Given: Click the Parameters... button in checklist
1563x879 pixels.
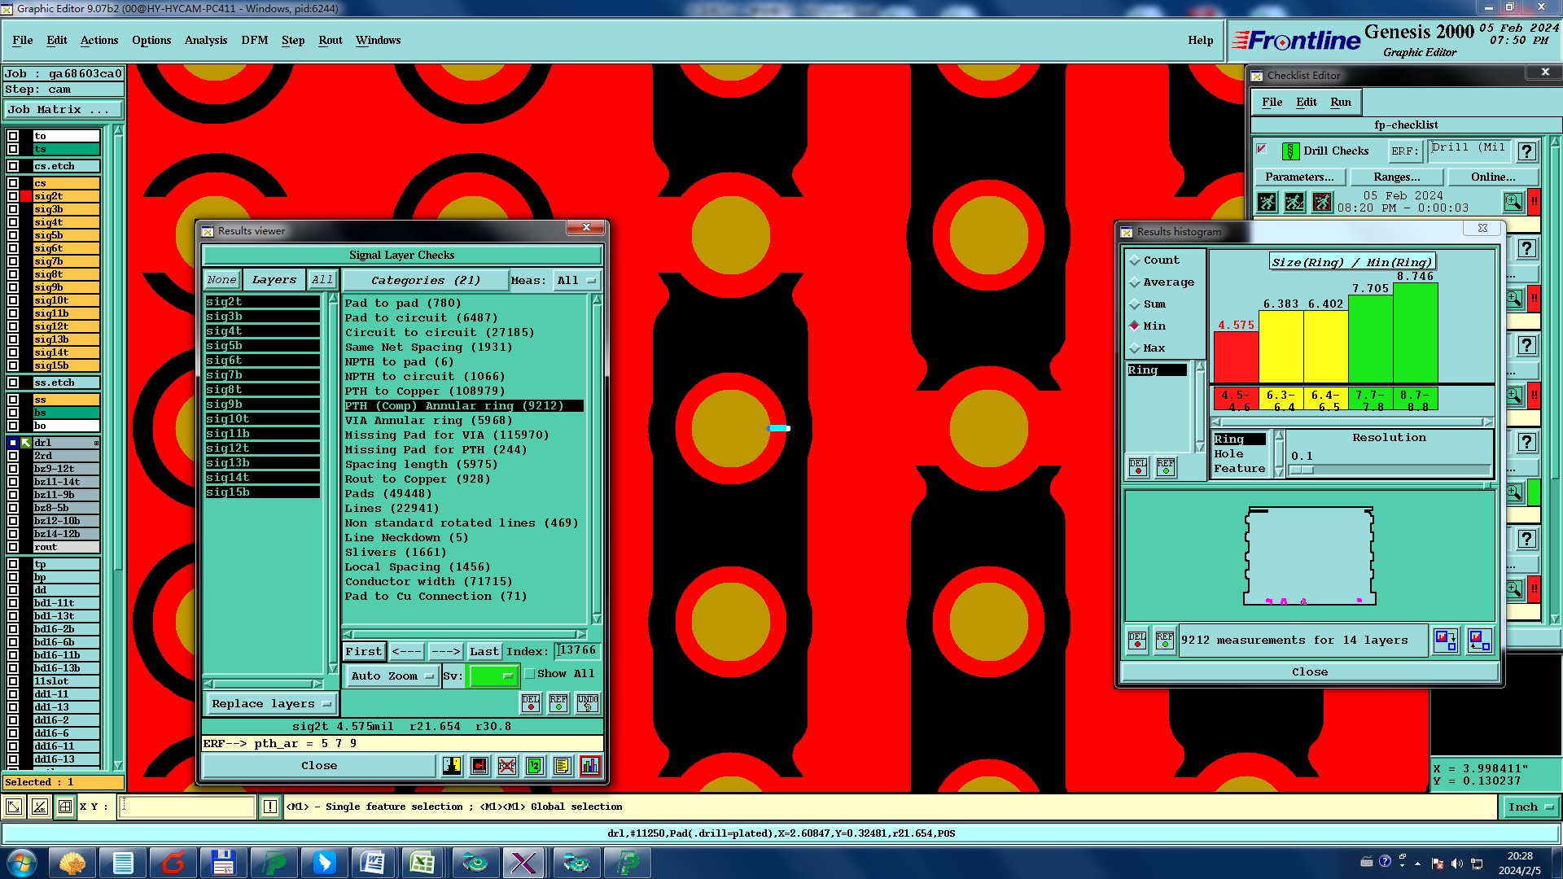Looking at the screenshot, I should pos(1299,177).
